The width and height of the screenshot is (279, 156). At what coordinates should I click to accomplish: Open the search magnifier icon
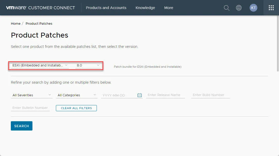[x=226, y=8]
